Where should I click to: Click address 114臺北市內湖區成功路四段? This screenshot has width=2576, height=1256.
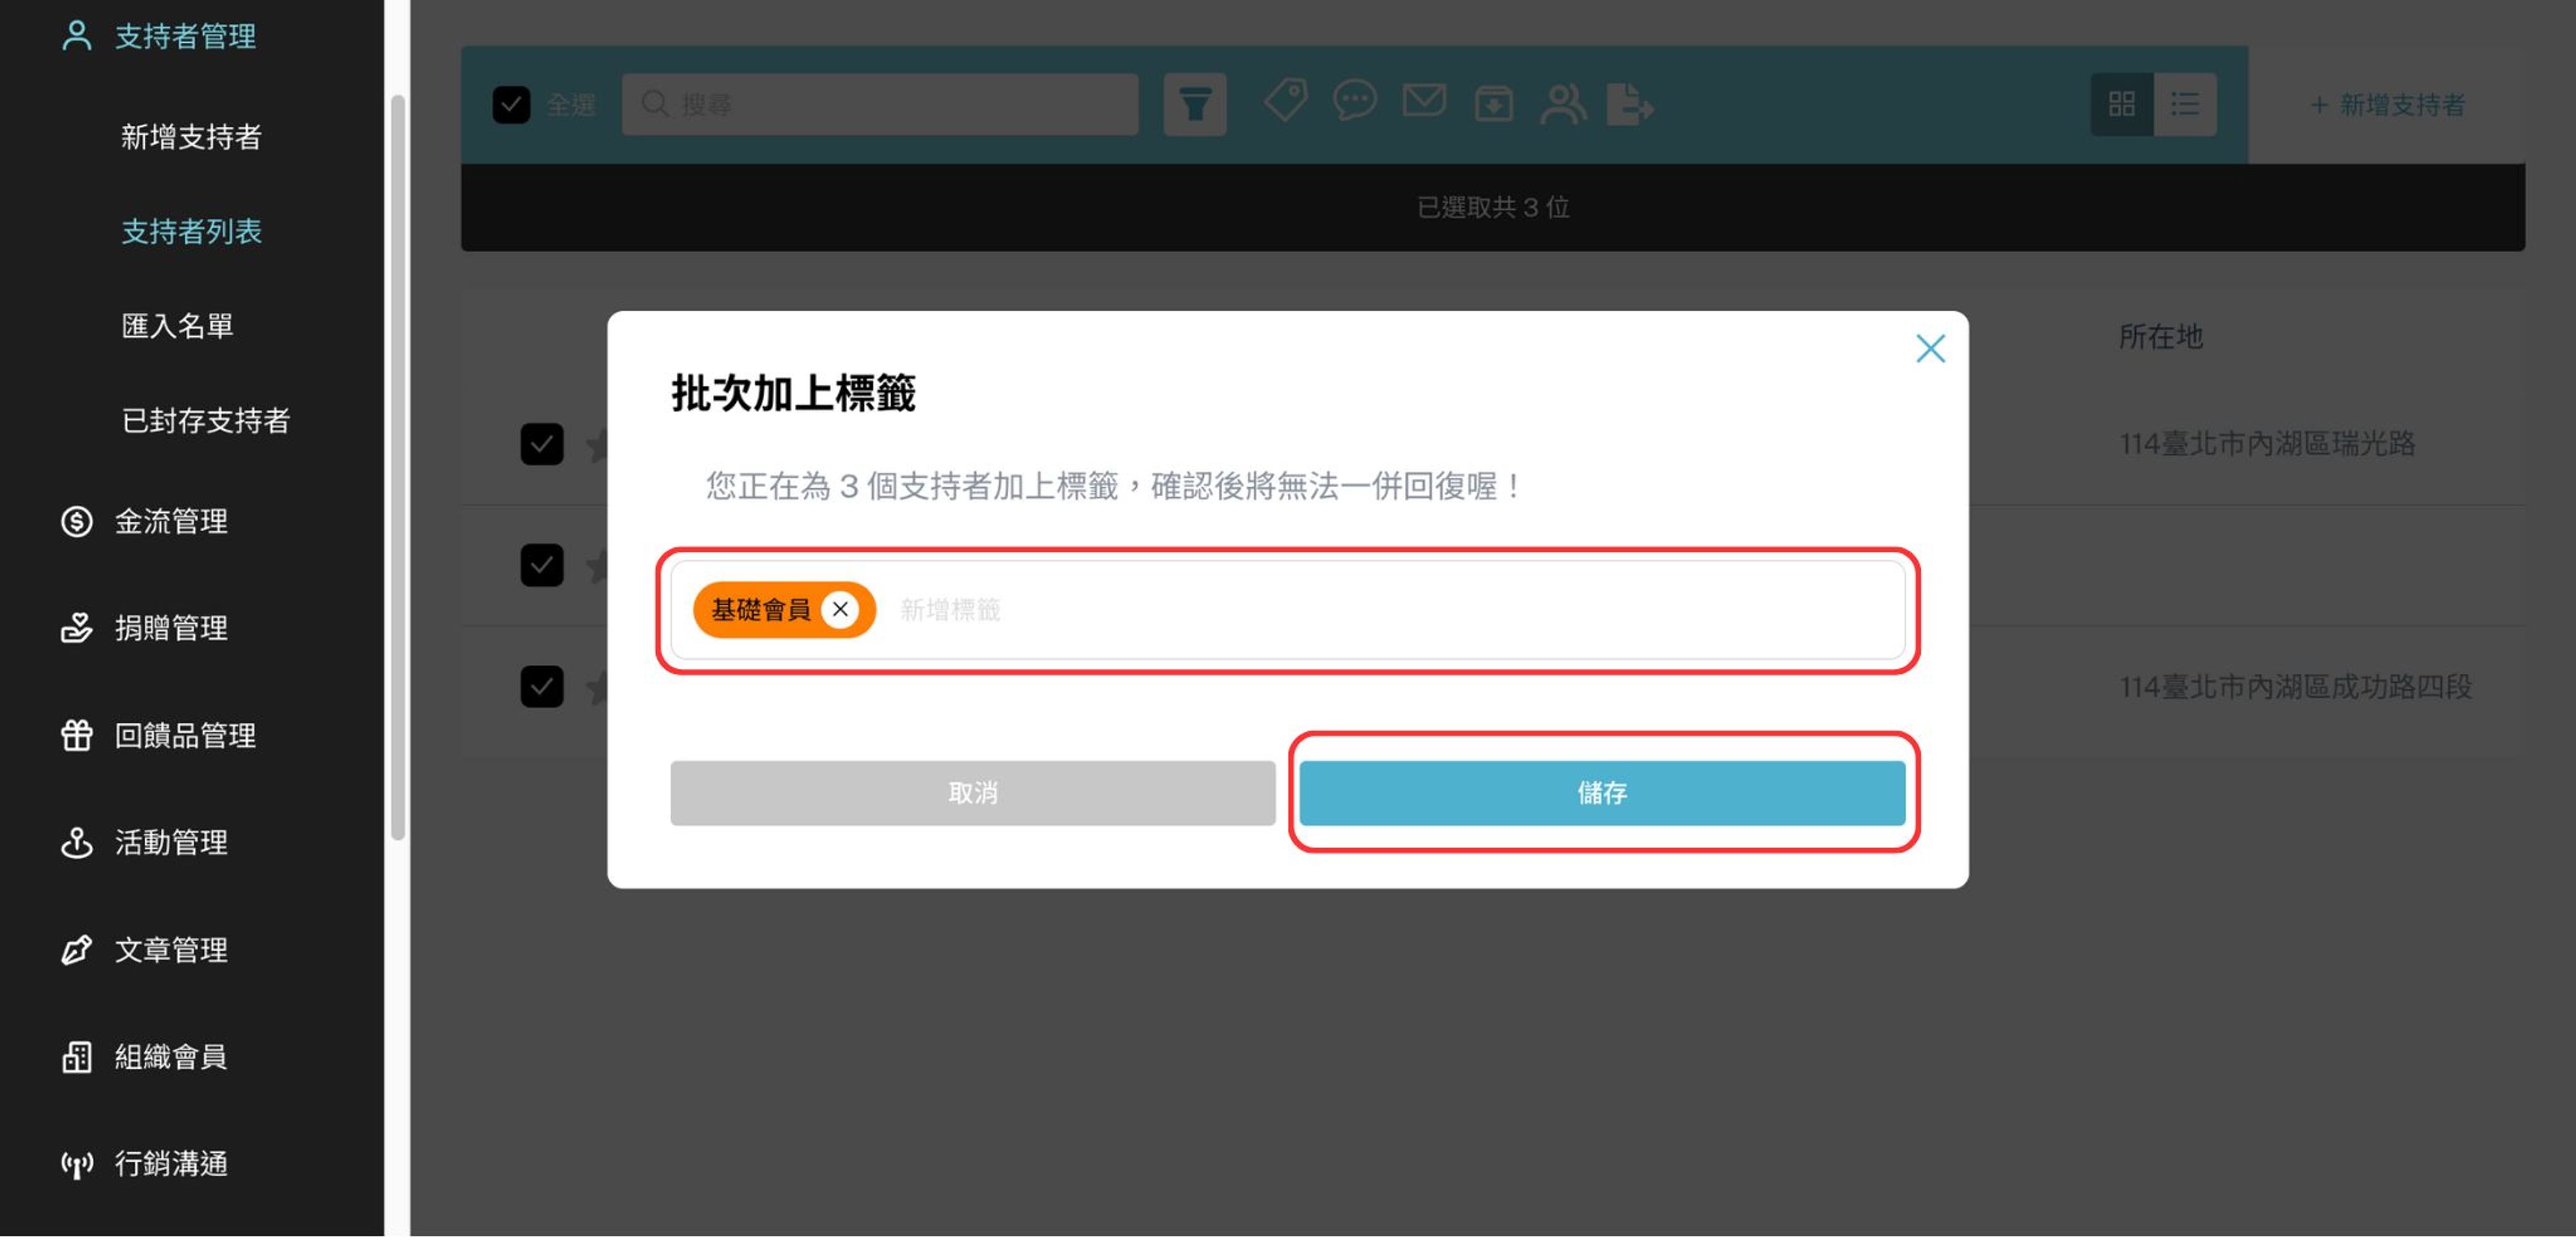pyautogui.click(x=2295, y=686)
